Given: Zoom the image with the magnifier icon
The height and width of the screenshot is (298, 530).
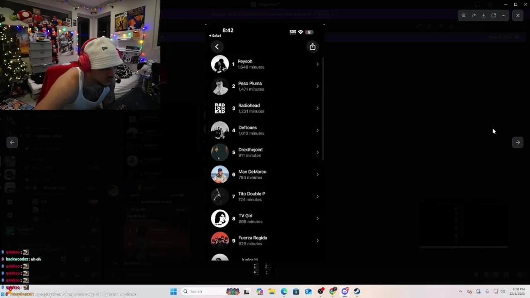Looking at the screenshot, I should coord(463,15).
